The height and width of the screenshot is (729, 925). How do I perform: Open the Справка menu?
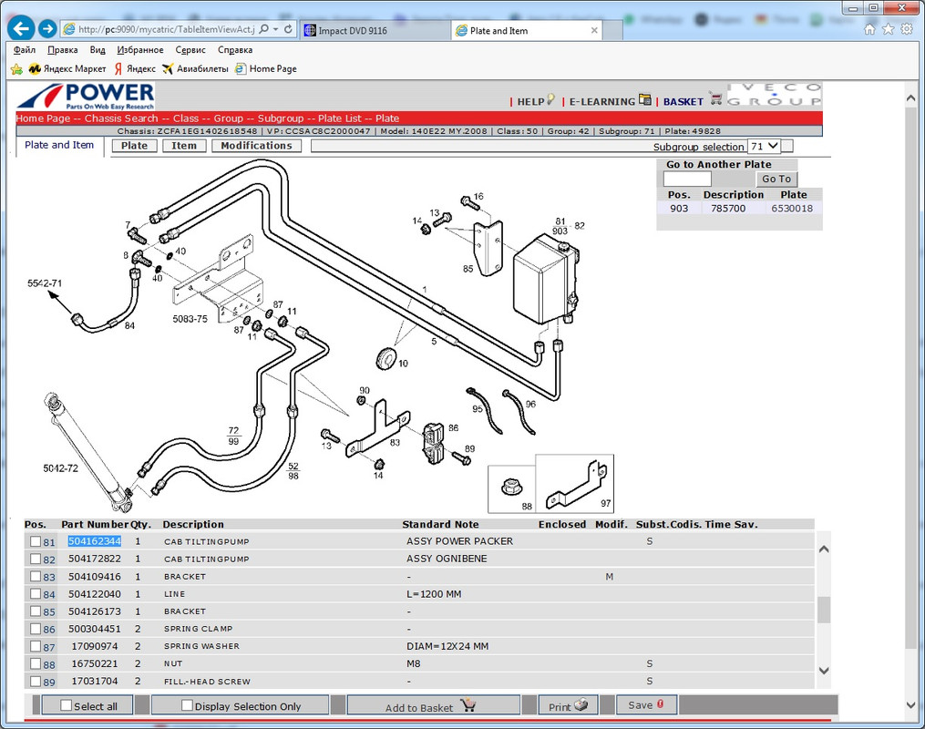pyautogui.click(x=235, y=50)
